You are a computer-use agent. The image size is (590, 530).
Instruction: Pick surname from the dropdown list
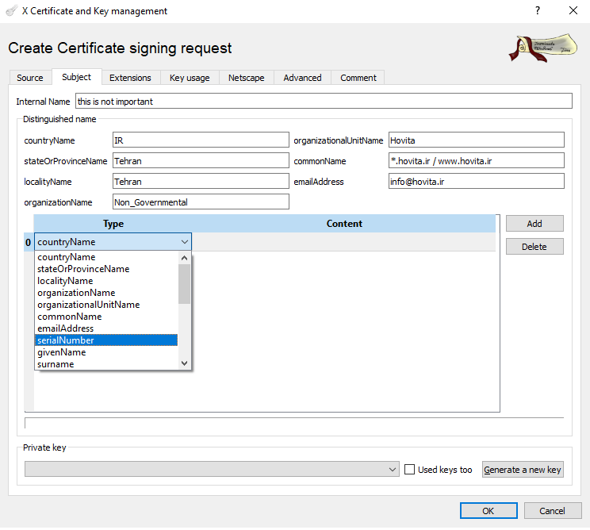coord(107,364)
